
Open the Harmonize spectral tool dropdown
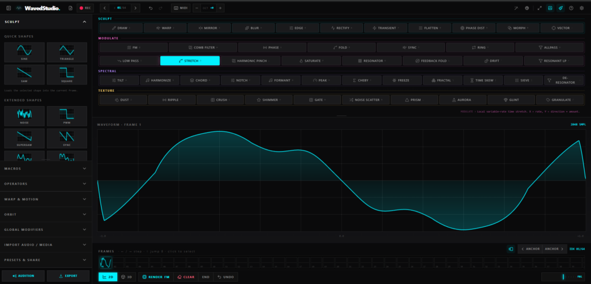(160, 80)
